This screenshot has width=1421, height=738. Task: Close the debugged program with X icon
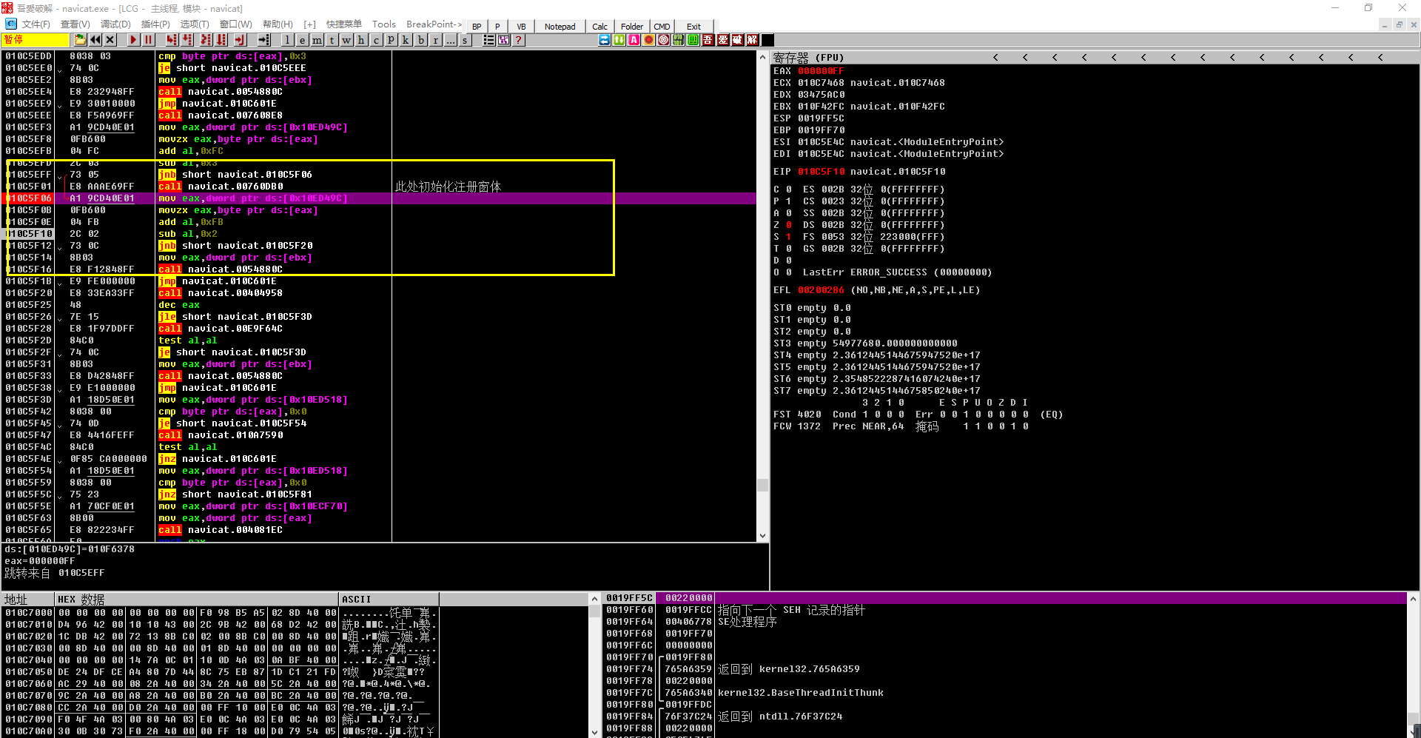tap(110, 40)
